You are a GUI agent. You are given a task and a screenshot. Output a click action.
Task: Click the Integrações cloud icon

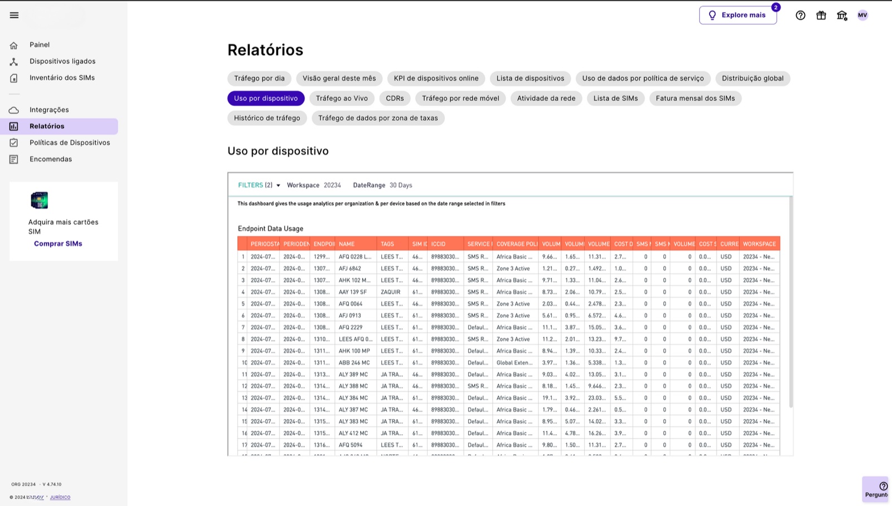tap(14, 110)
